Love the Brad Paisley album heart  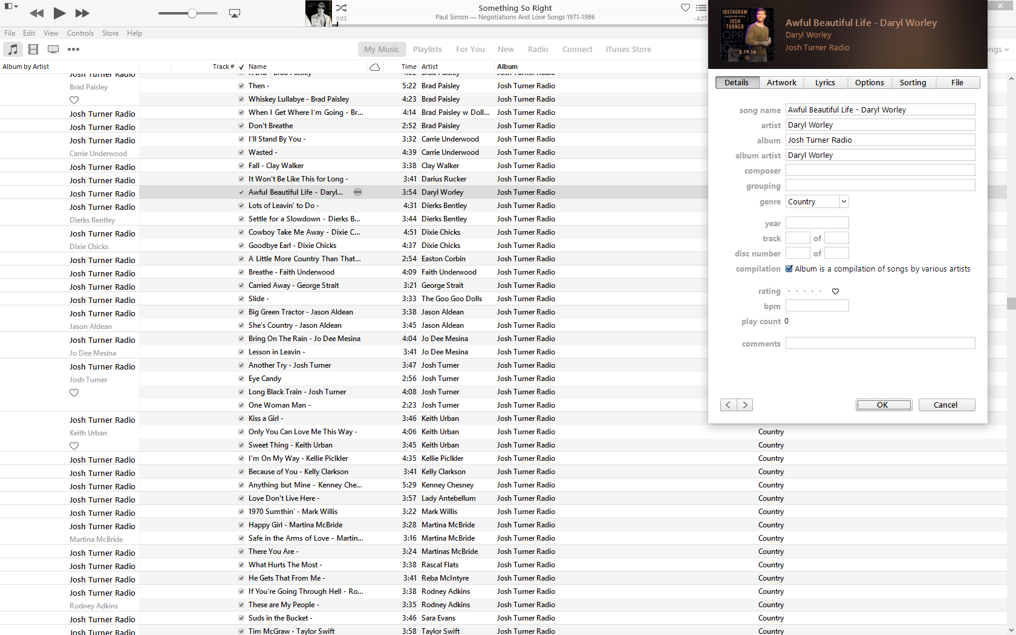[74, 100]
